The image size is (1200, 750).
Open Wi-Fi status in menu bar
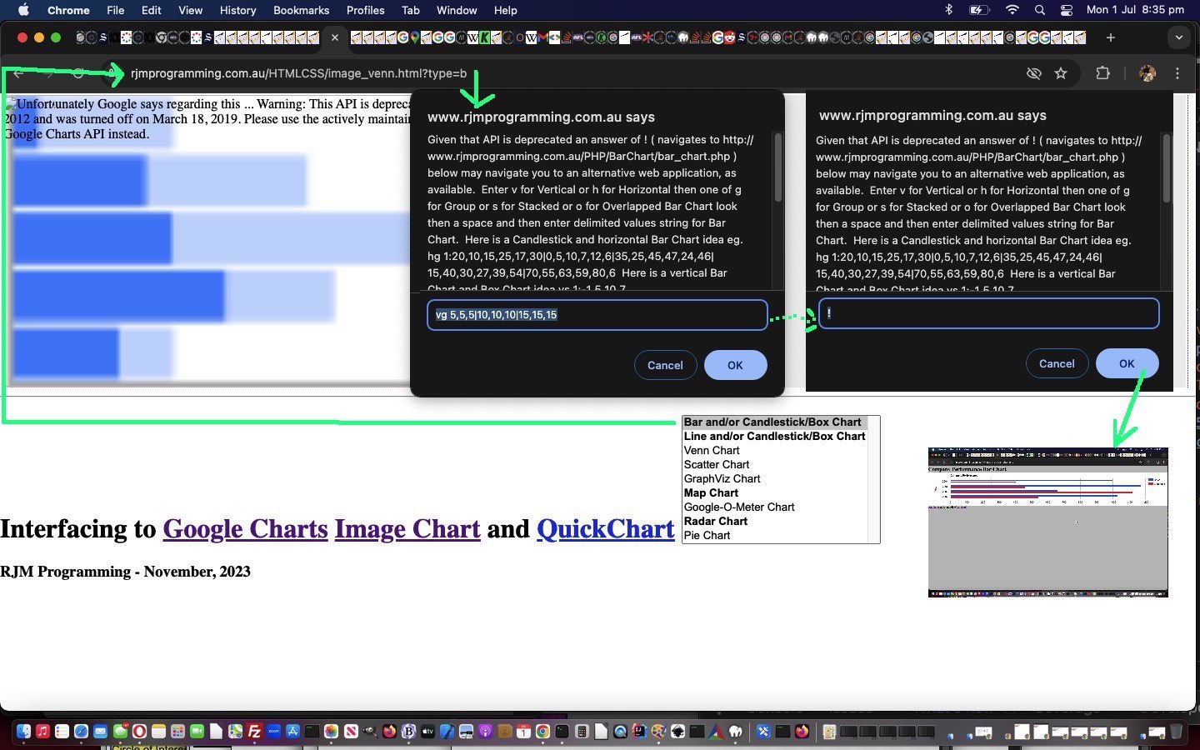tap(1012, 10)
